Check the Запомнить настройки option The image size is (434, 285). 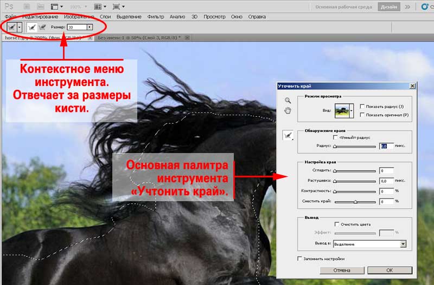coord(300,259)
